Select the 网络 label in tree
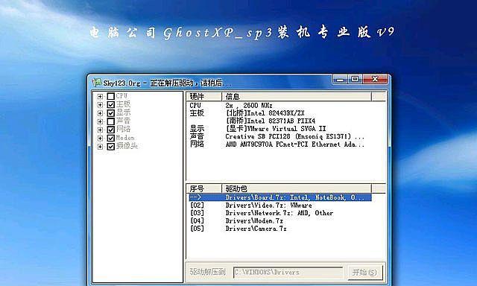This screenshot has width=477, height=286. pos(123,129)
